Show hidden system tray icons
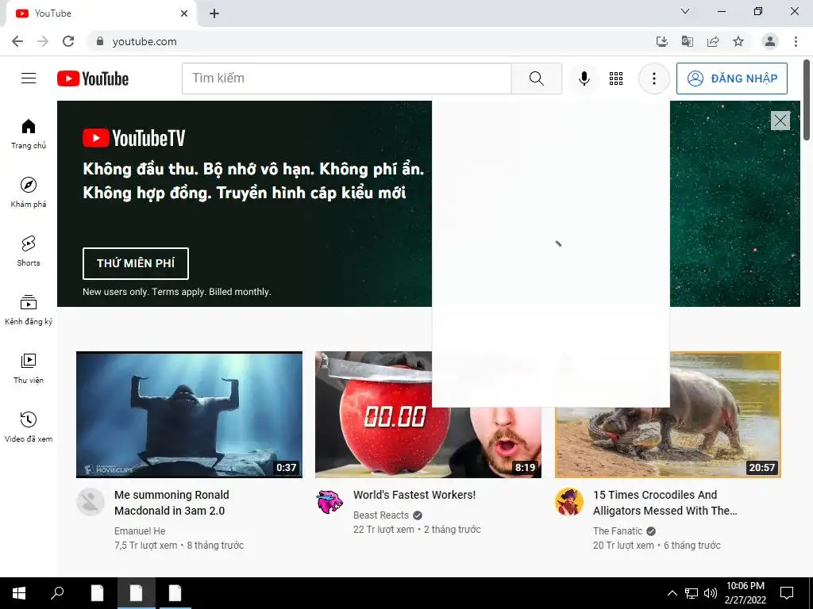 672,593
